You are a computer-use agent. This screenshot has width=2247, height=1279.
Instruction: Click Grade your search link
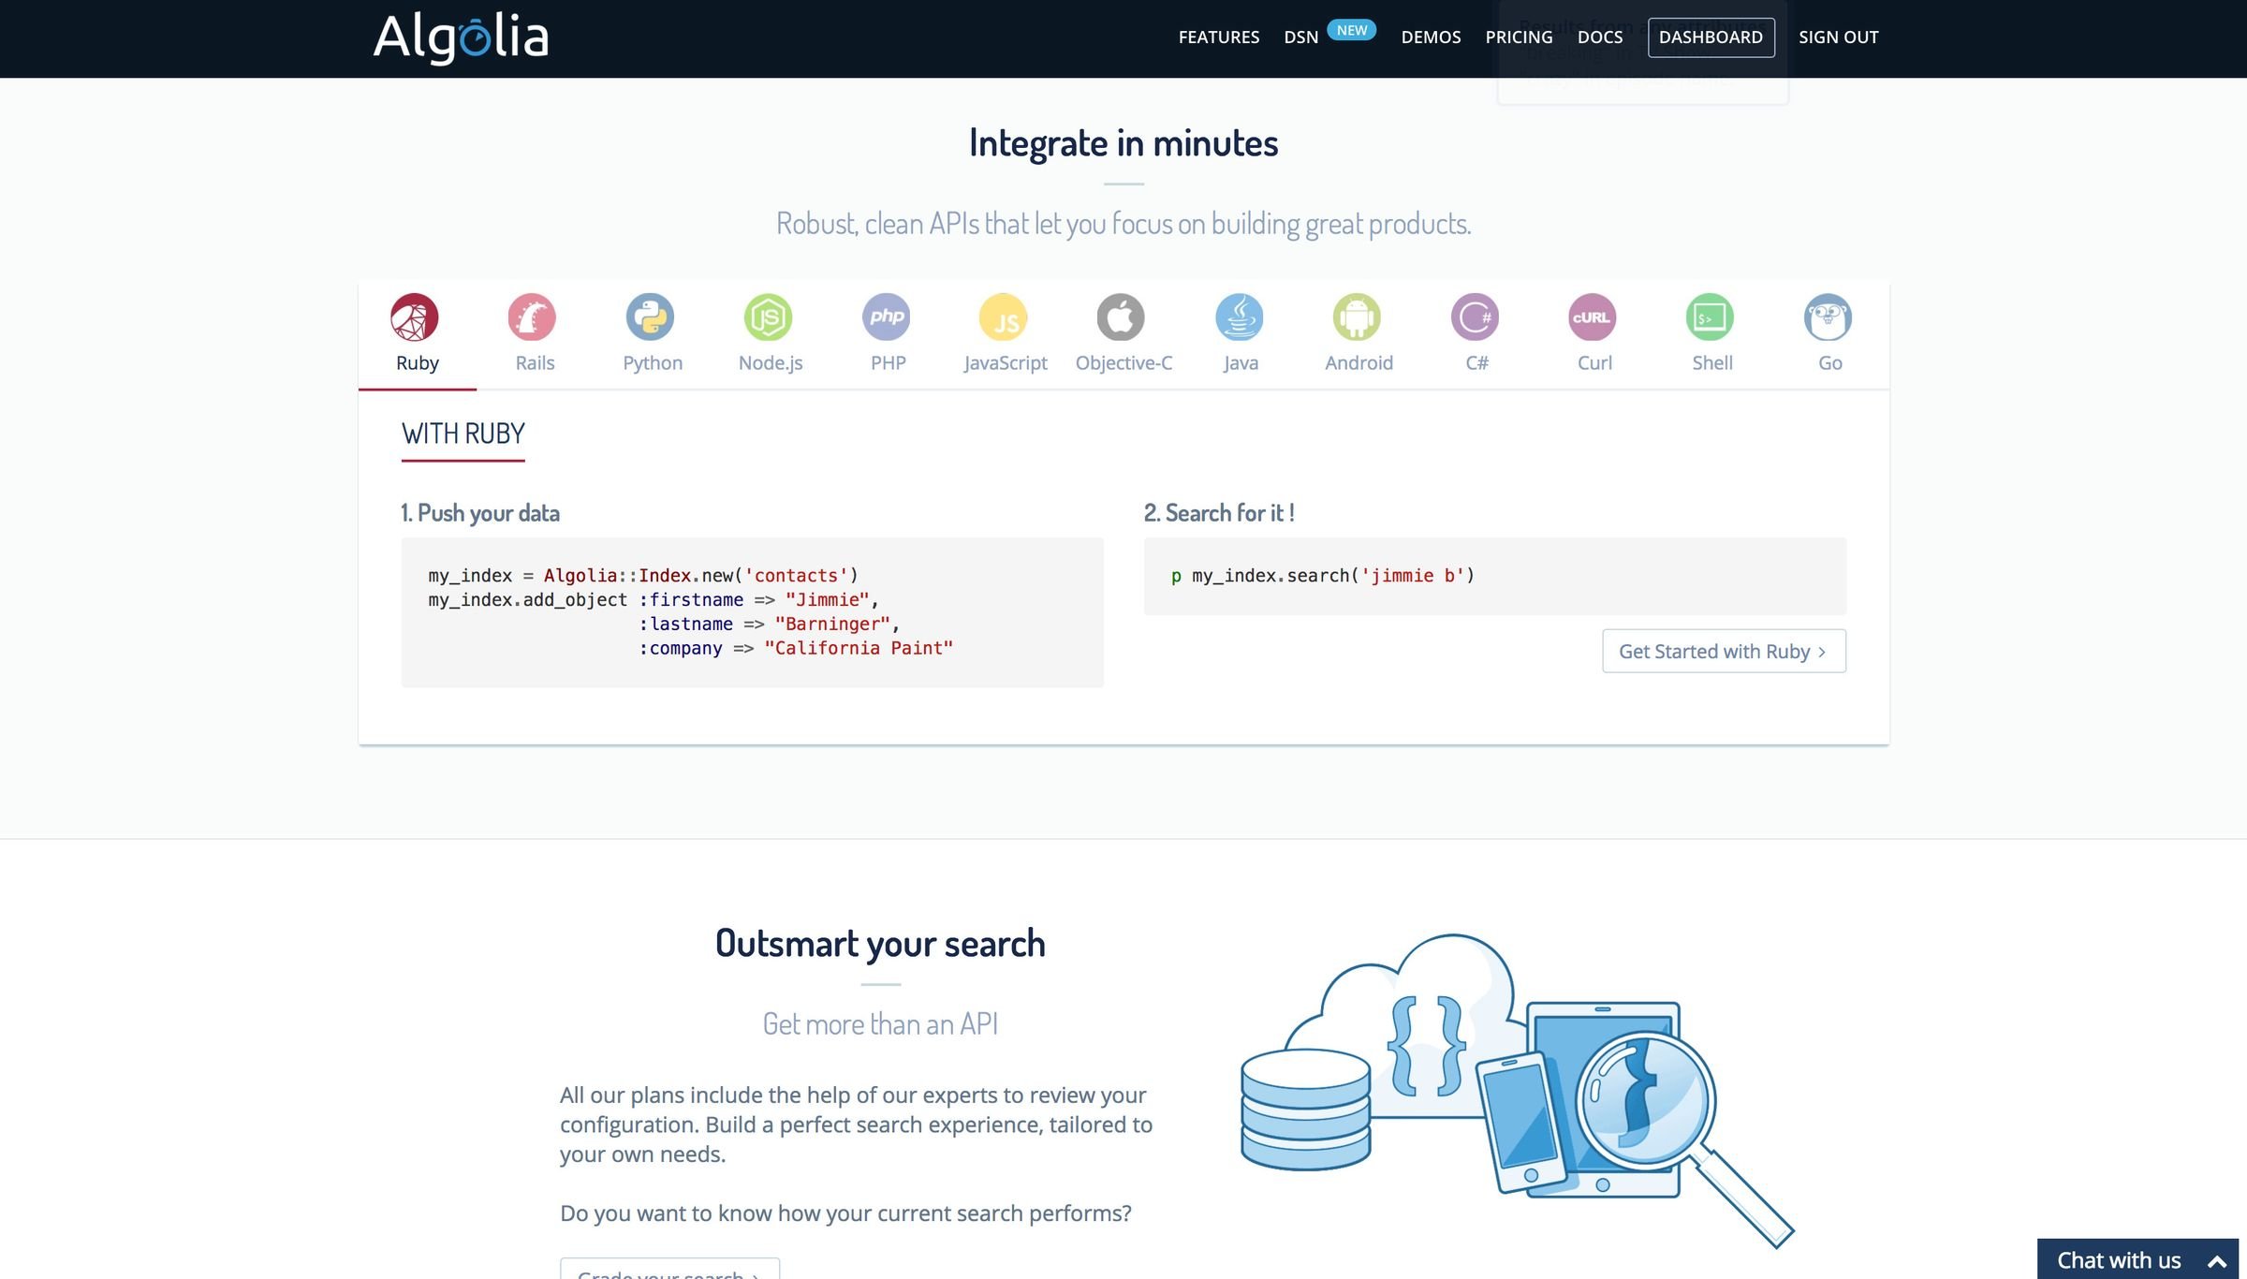668,1272
